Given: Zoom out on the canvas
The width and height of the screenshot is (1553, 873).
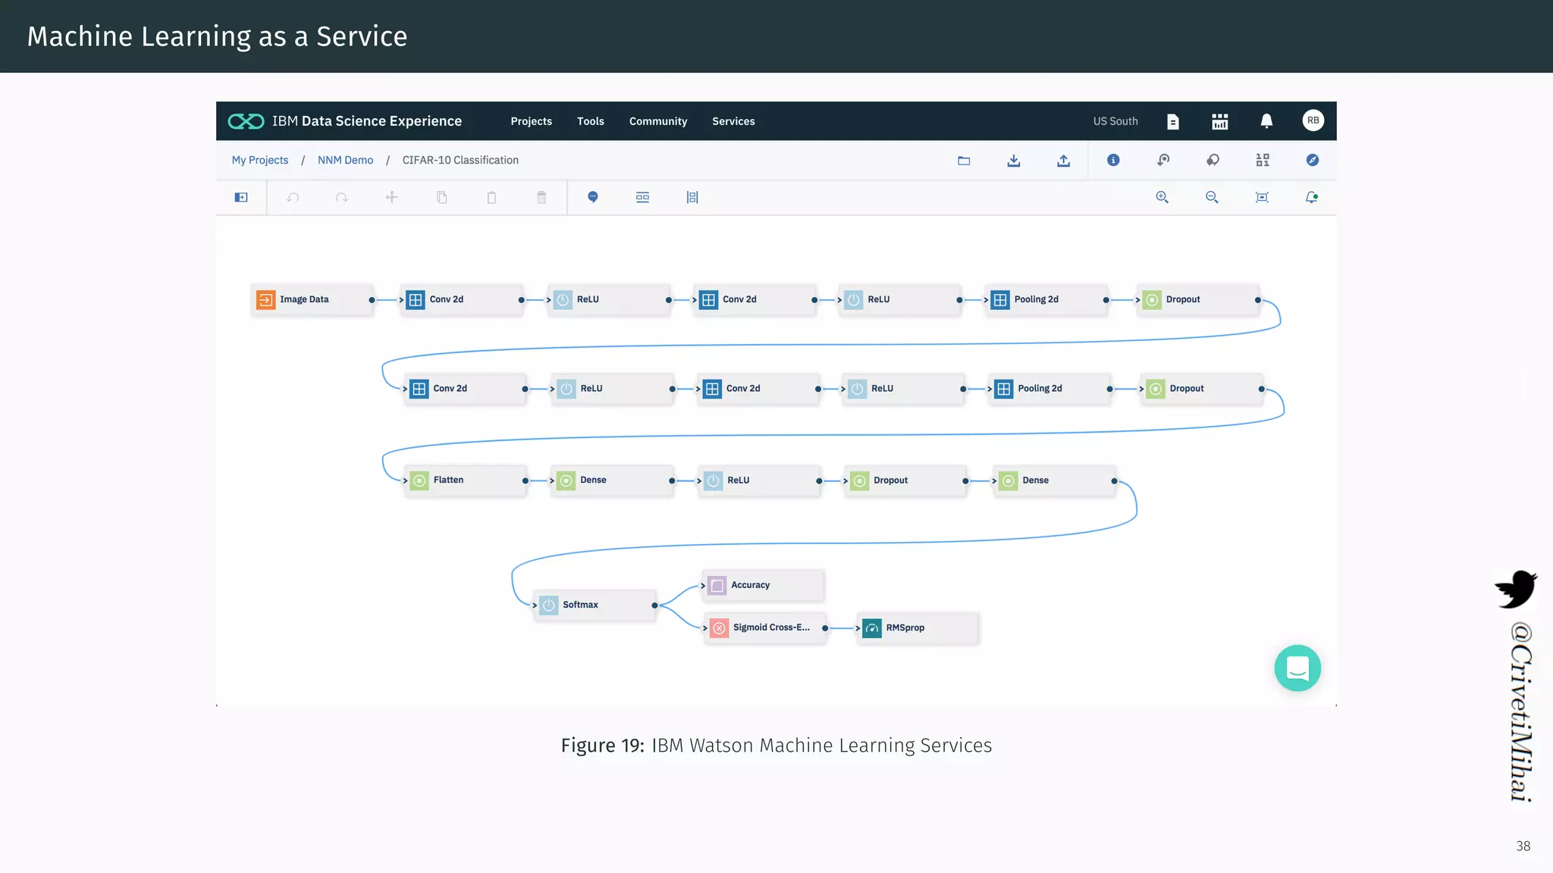Looking at the screenshot, I should (x=1212, y=197).
